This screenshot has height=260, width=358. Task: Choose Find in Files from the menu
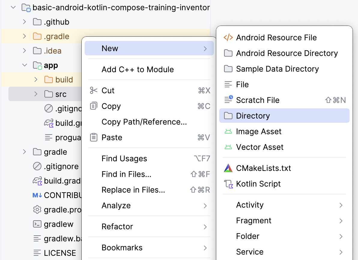point(126,174)
